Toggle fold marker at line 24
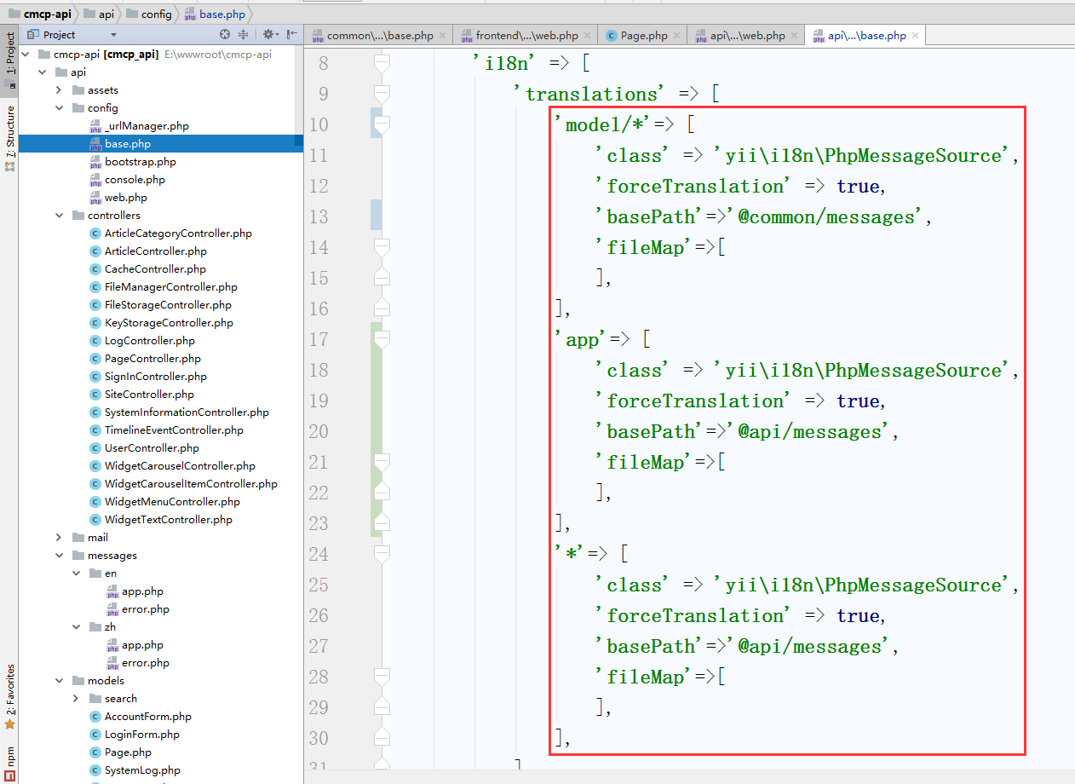 click(x=382, y=555)
